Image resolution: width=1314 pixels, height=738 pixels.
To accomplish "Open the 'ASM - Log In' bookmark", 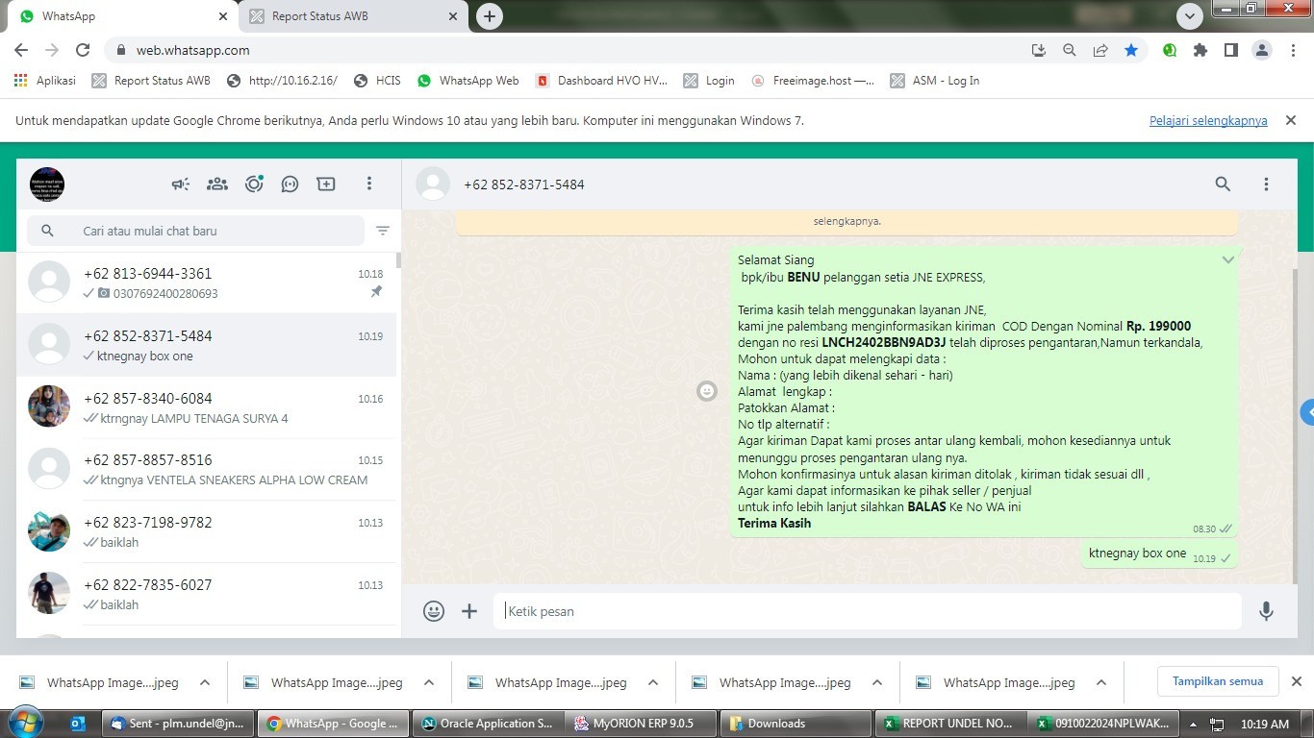I will [935, 81].
